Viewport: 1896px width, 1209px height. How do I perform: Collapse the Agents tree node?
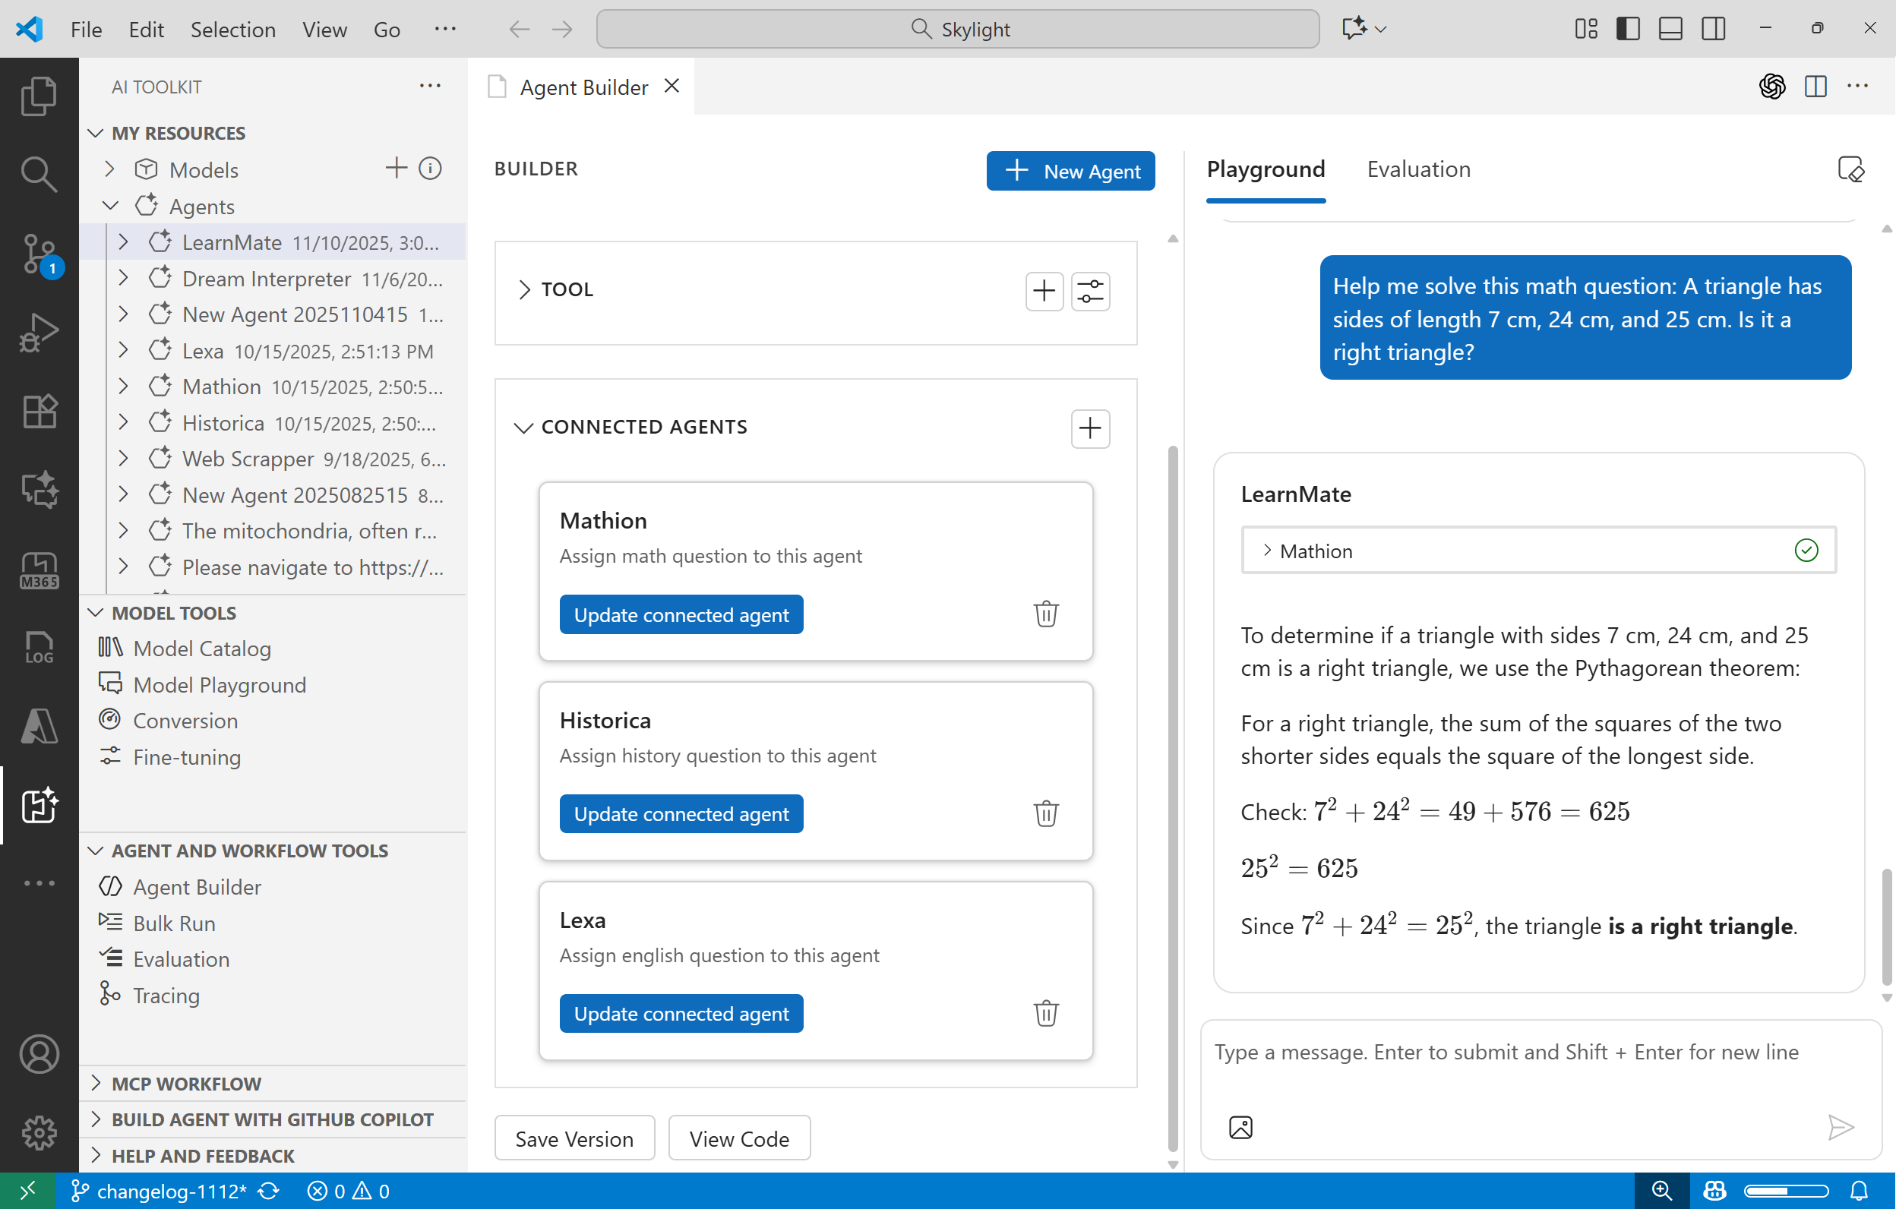click(x=109, y=207)
